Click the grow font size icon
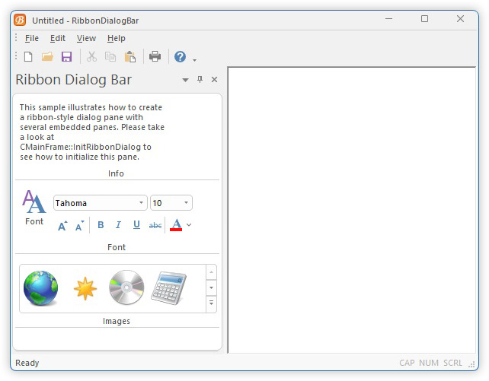Image resolution: width=489 pixels, height=381 pixels. [62, 225]
